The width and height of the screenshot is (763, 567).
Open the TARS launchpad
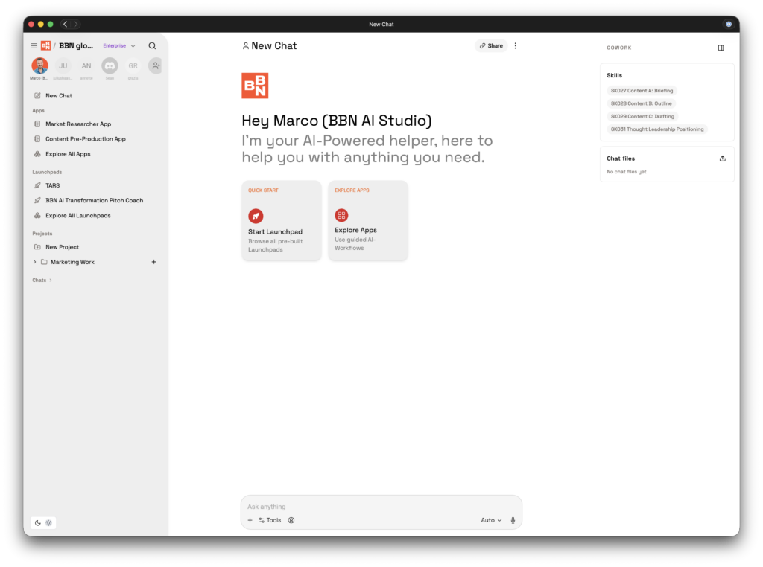point(53,185)
